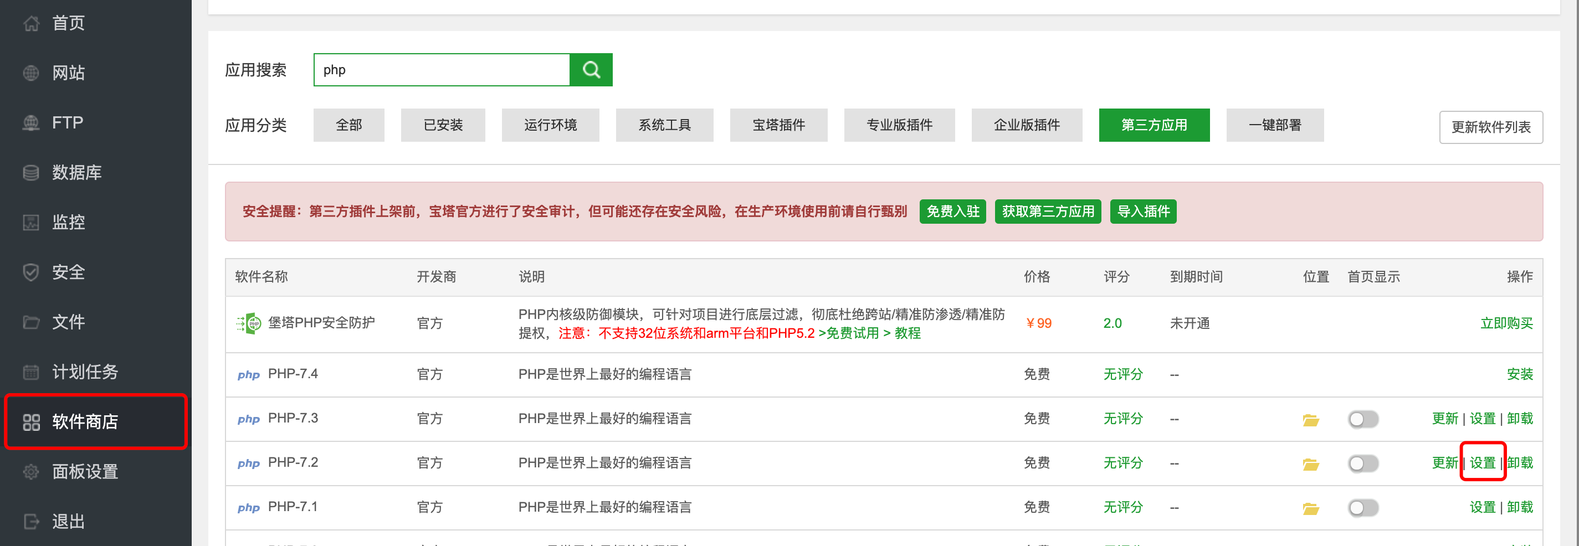Screen dimensions: 1579x546
Task: Click the calendar icon beside 计划任务
Action: 31,372
